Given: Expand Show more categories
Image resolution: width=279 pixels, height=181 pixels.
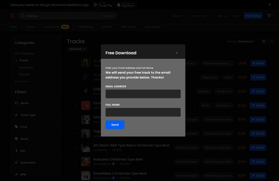Looking at the screenshot, I should 23,81.
